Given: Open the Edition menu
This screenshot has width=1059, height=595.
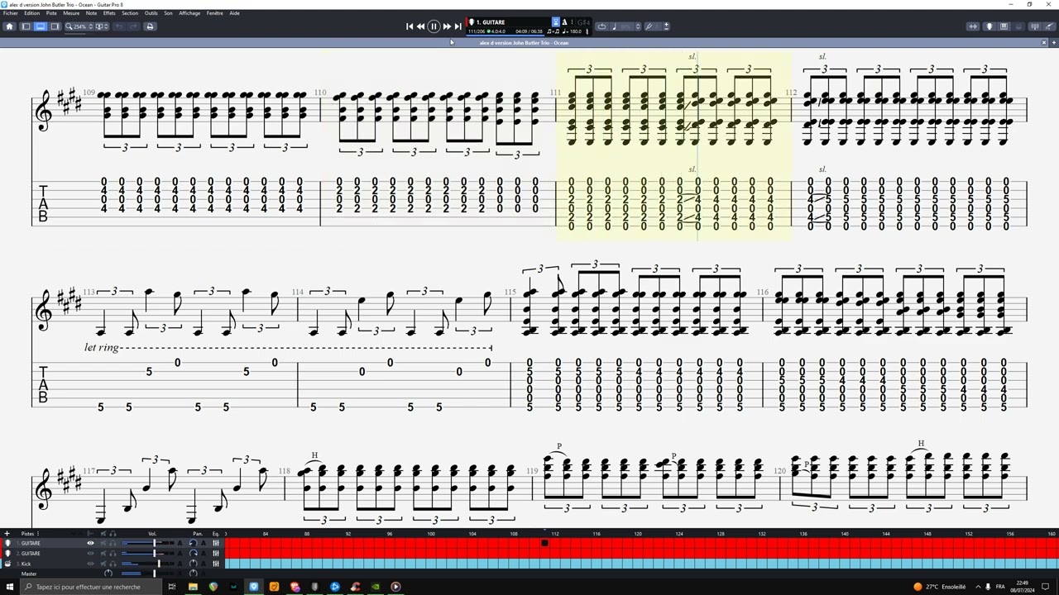Looking at the screenshot, I should (31, 13).
